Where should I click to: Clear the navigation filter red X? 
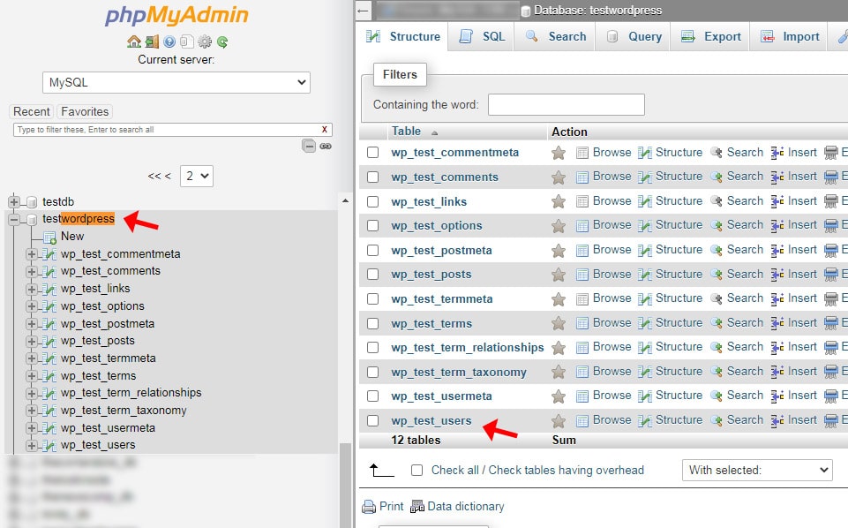pyautogui.click(x=325, y=129)
